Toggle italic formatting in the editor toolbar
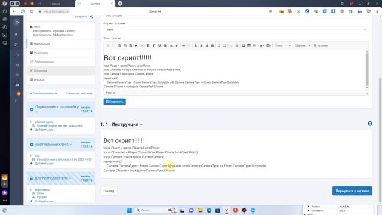382x215 pixels. coord(154,45)
